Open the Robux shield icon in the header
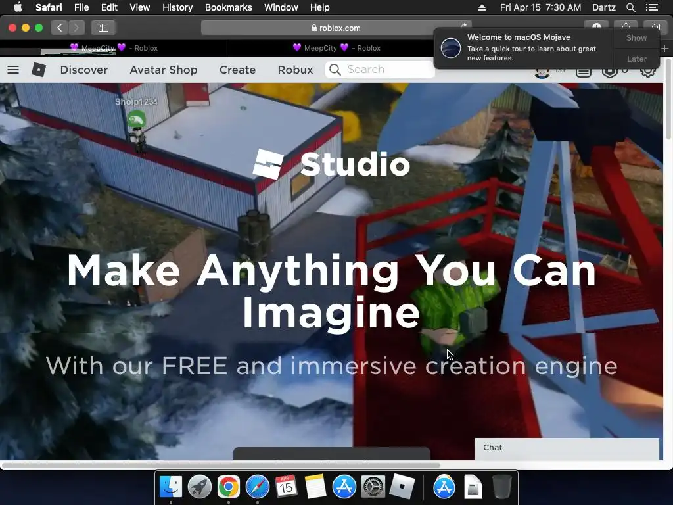Screen dimensions: 673x505 tap(609, 72)
